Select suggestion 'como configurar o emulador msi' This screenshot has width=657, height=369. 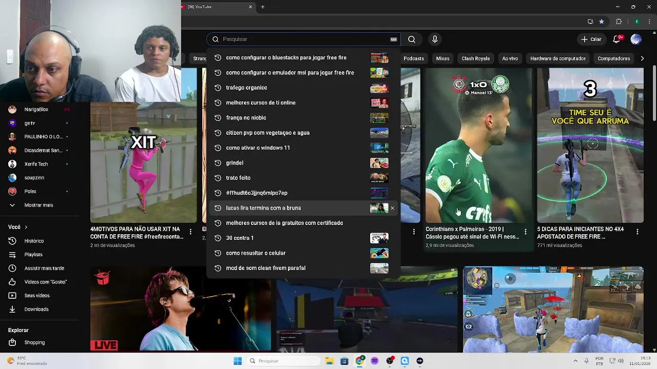[303, 73]
